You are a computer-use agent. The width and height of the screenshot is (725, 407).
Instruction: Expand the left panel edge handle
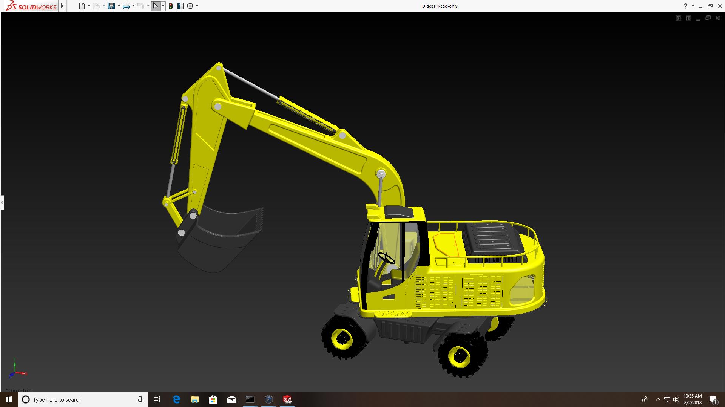pyautogui.click(x=2, y=202)
